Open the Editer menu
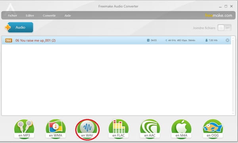238x143 pixels. 30,15
